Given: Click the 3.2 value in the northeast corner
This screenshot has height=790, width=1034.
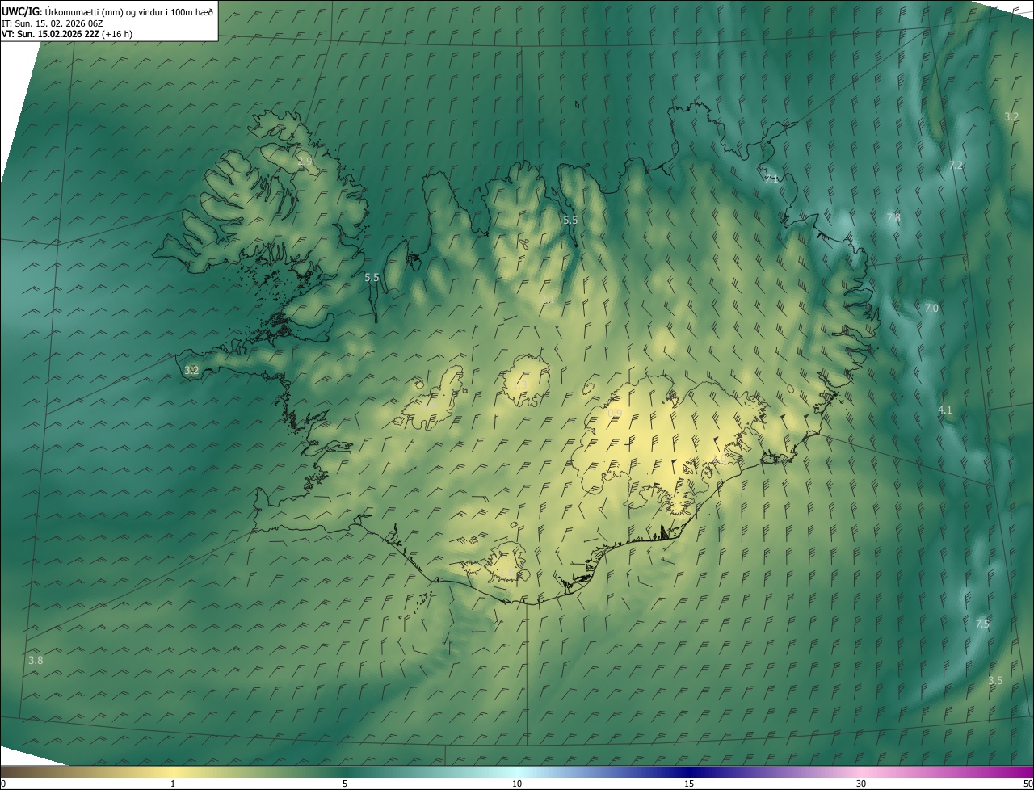Looking at the screenshot, I should pos(1011,116).
